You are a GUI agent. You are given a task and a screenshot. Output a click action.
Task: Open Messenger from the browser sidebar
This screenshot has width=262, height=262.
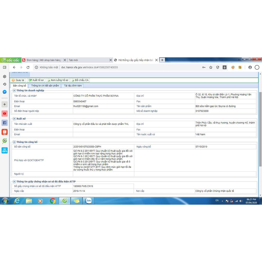point(5,92)
